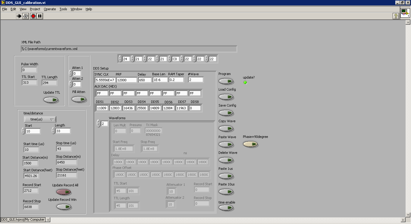This screenshot has height=224, width=411.
Task: Toggle the Update Record All switch
Action: tap(64, 192)
